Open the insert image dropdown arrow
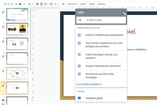 [x=48, y=4]
